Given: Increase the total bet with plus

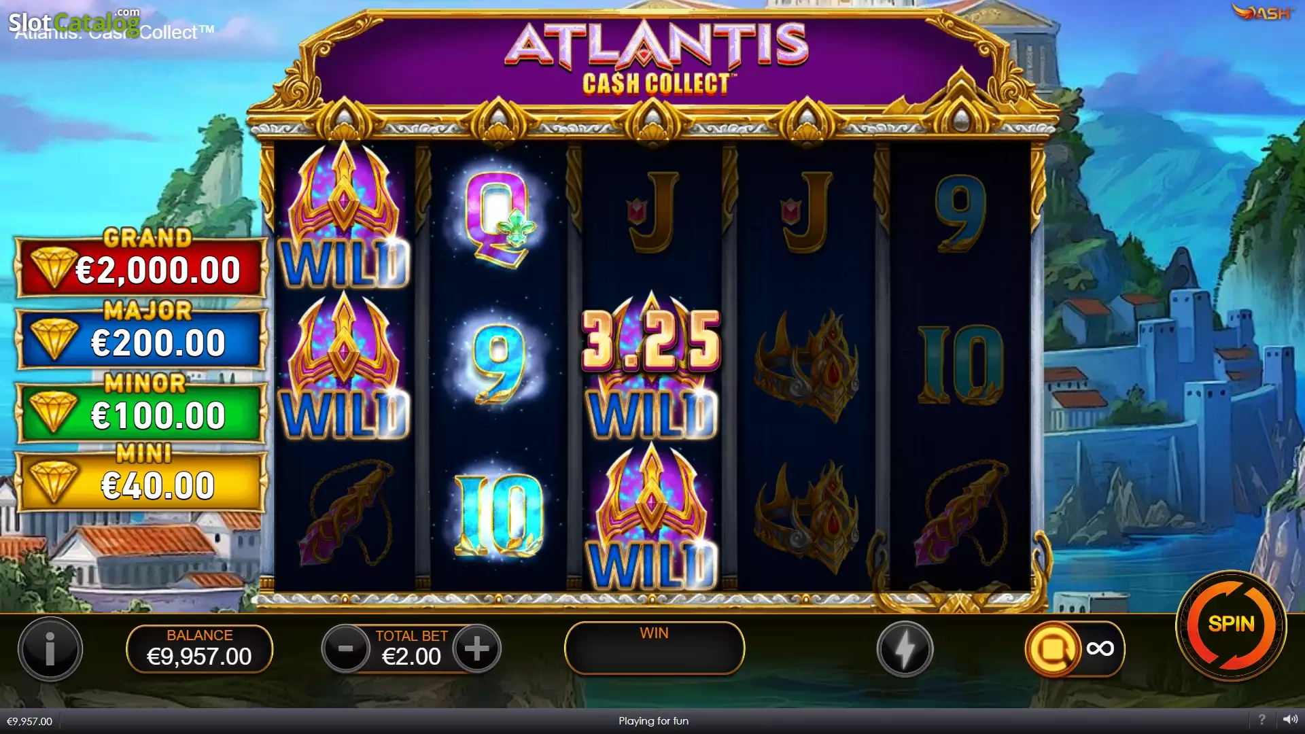Looking at the screenshot, I should click(x=476, y=648).
